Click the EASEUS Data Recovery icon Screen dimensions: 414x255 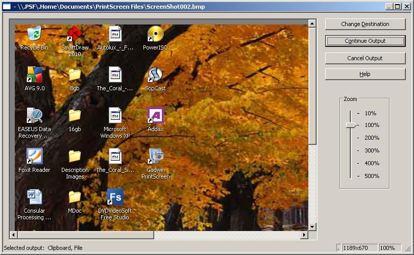click(x=34, y=115)
